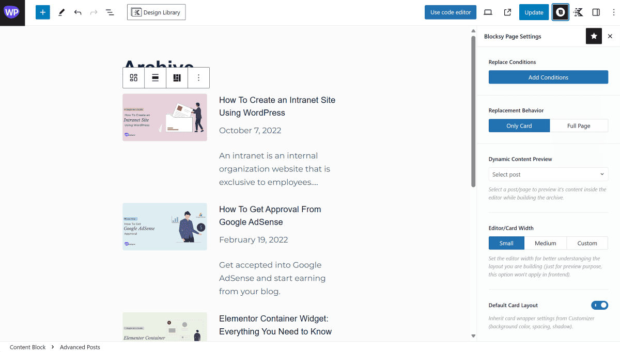Viewport: 620px width, 352px height.
Task: Set Editor/Card Width to Medium
Action: coord(545,243)
